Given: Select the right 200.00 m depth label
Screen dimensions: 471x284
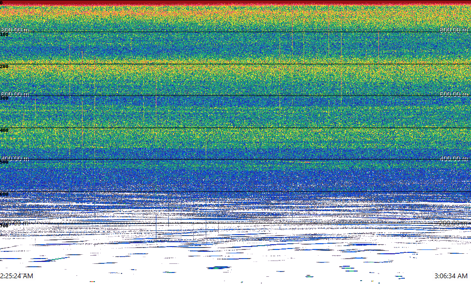Looking at the screenshot, I should pos(454,223).
